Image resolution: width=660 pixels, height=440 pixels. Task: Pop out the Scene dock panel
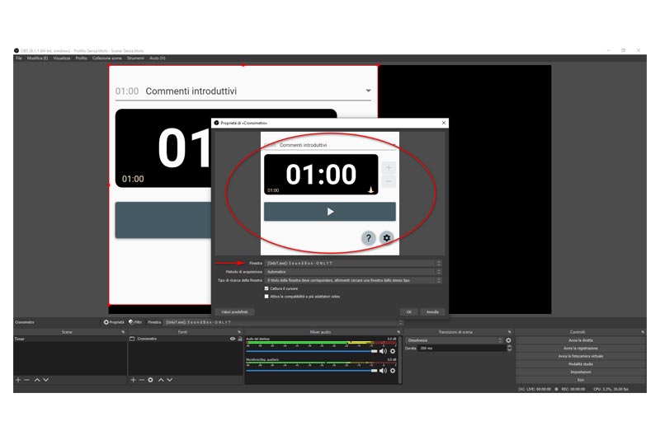[123, 332]
